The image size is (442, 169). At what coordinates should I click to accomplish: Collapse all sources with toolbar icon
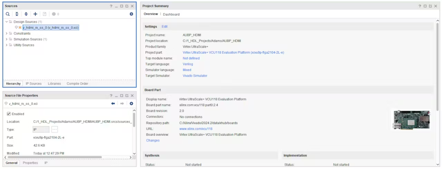tap(17, 14)
